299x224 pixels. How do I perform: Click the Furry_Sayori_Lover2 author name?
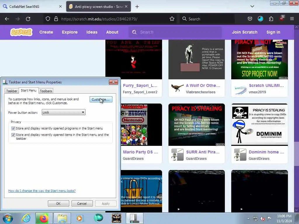(x=140, y=92)
